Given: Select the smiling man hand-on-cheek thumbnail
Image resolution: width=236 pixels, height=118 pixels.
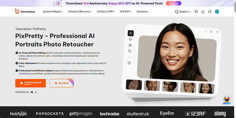Looking at the screenshot, I should tap(152, 86).
